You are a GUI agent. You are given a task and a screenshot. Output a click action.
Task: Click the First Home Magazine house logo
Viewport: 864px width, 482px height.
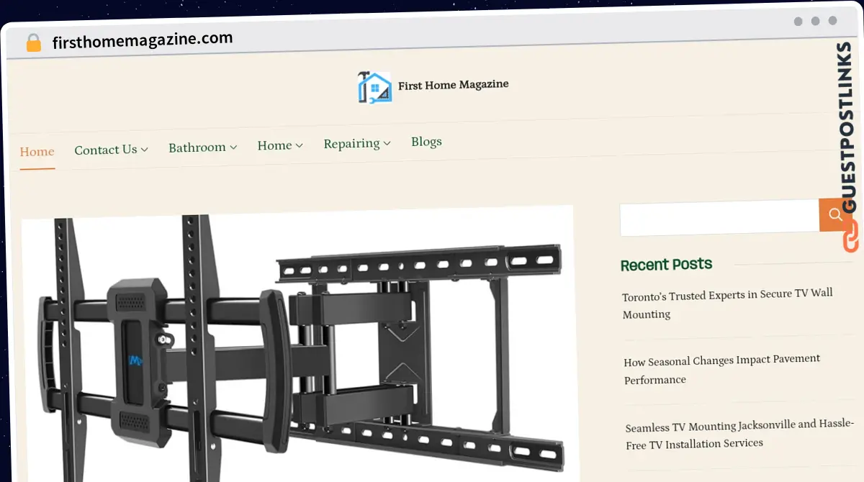[375, 87]
